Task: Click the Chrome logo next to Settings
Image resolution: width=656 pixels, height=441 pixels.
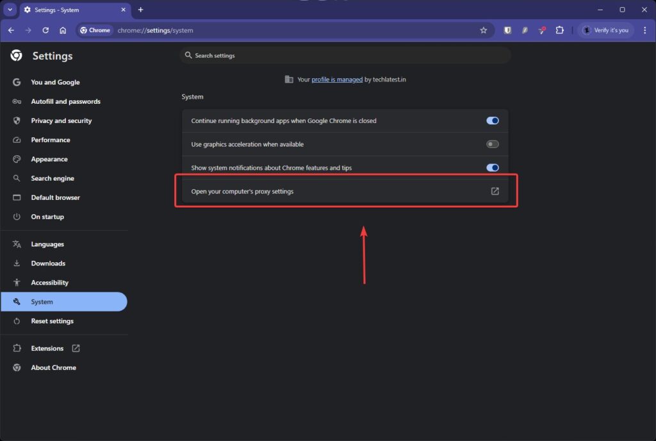Action: pos(16,55)
